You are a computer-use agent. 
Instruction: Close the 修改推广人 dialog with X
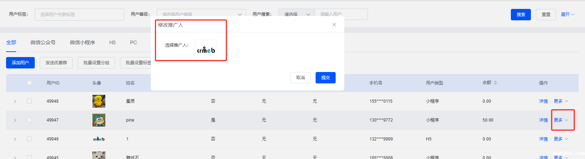pos(334,25)
